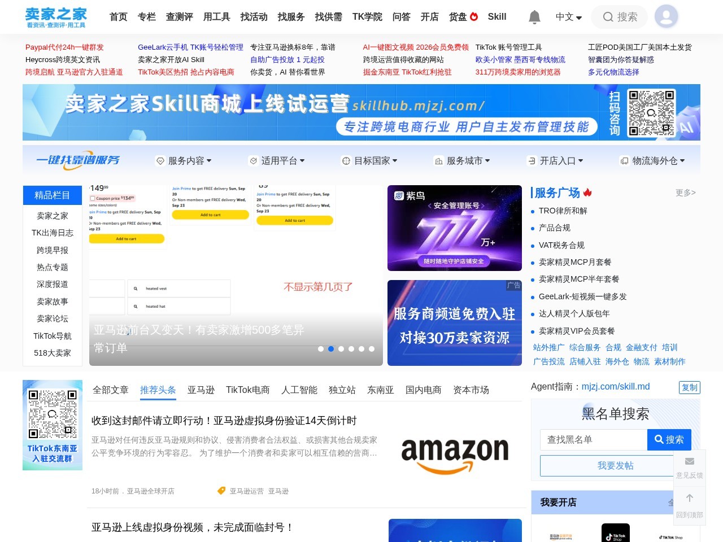723x542 pixels.
Task: Open the 卖家精灵VIP会员套餐 link
Action: coord(577,331)
